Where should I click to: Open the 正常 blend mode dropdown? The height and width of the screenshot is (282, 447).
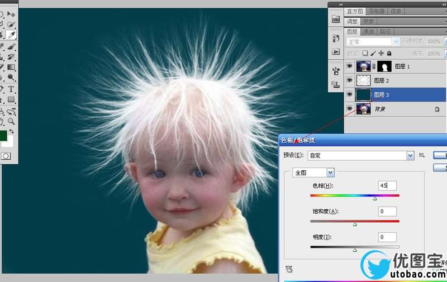coord(373,42)
